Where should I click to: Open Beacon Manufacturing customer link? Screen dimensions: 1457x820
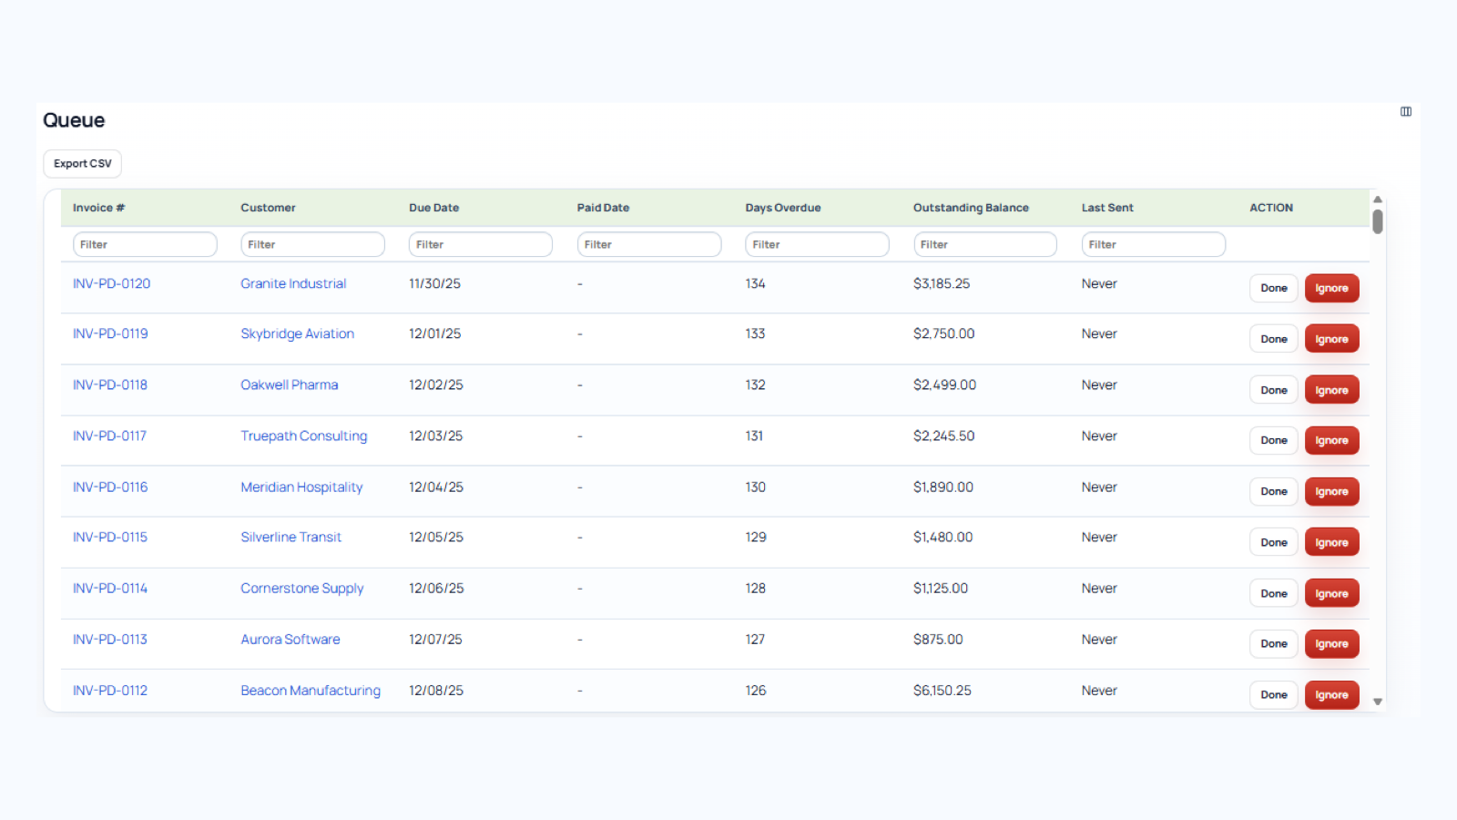(x=311, y=690)
